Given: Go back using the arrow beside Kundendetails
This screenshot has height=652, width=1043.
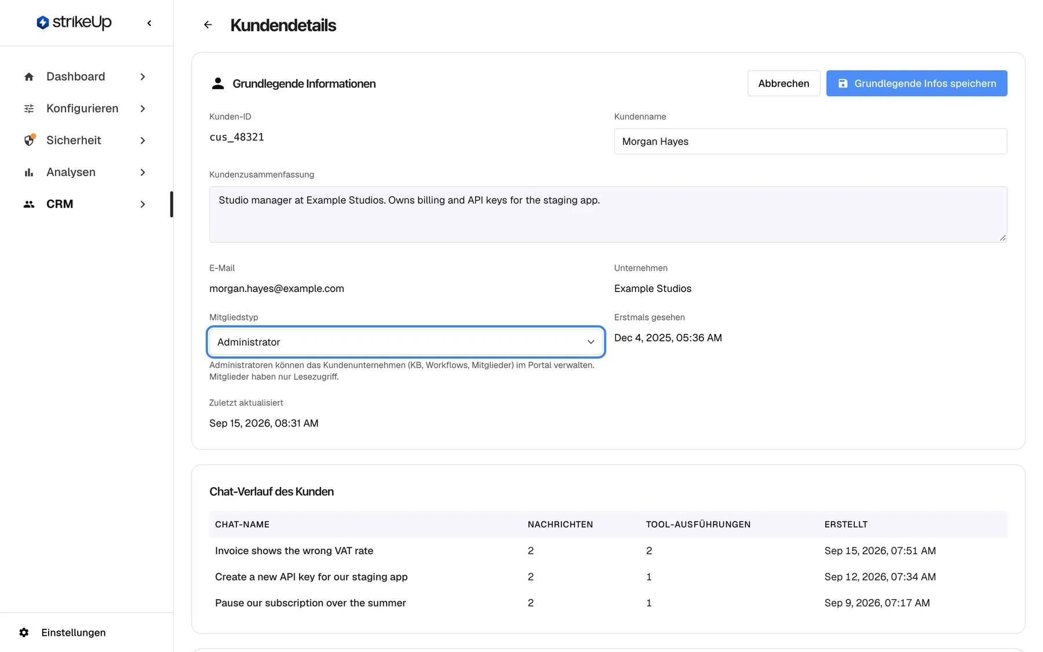Looking at the screenshot, I should pyautogui.click(x=208, y=25).
